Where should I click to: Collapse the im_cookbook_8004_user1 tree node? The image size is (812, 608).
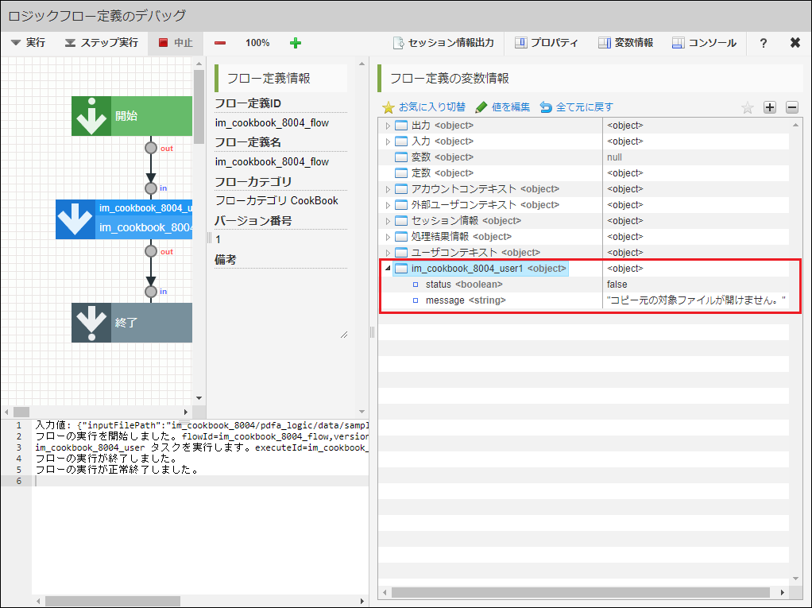pos(388,269)
